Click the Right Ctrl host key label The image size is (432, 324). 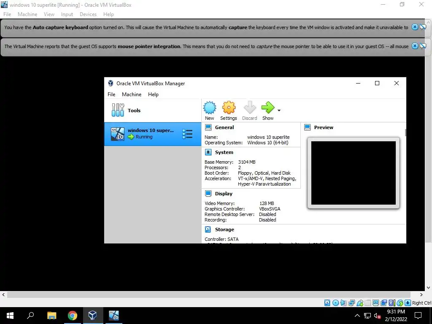point(421,303)
